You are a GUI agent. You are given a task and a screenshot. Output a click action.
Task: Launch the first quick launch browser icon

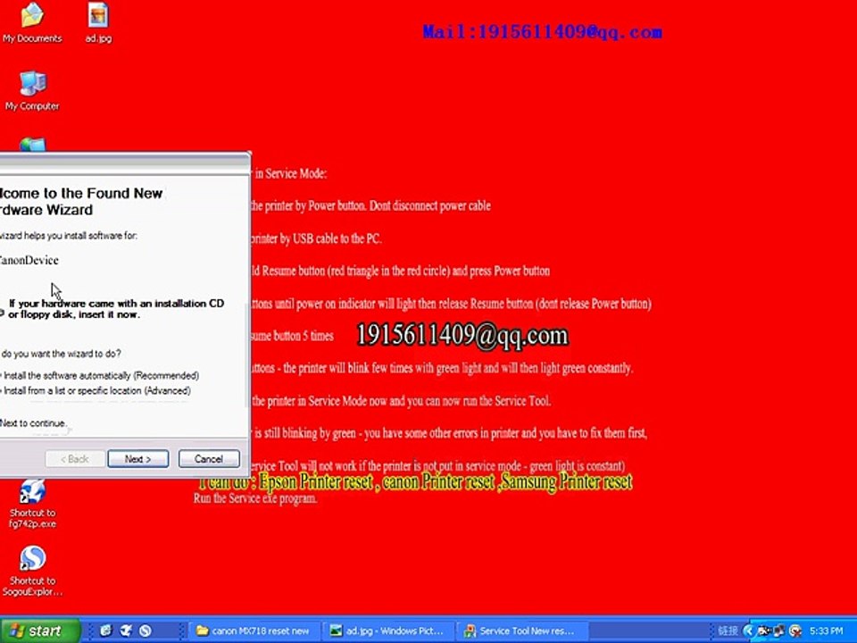pos(105,630)
